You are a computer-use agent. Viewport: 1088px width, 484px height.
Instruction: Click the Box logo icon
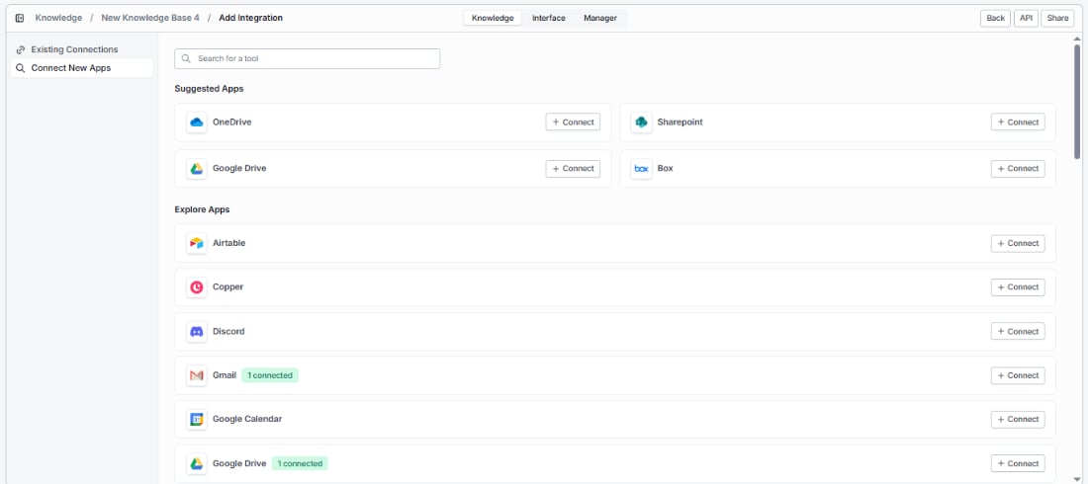[x=641, y=169]
